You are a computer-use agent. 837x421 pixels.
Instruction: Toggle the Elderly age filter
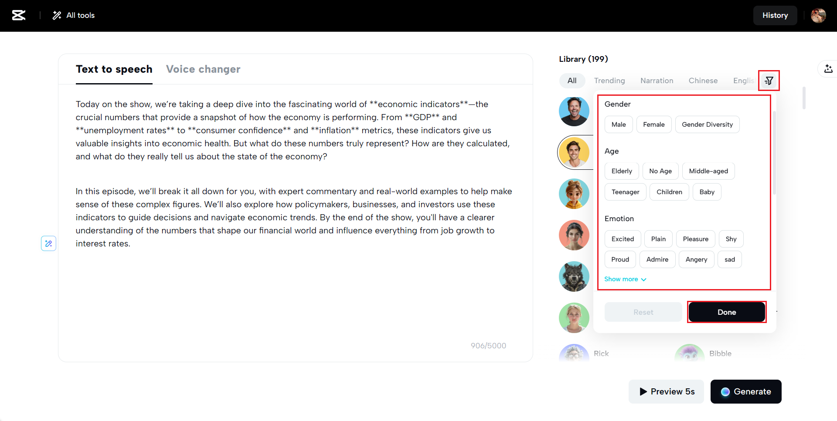click(x=622, y=171)
